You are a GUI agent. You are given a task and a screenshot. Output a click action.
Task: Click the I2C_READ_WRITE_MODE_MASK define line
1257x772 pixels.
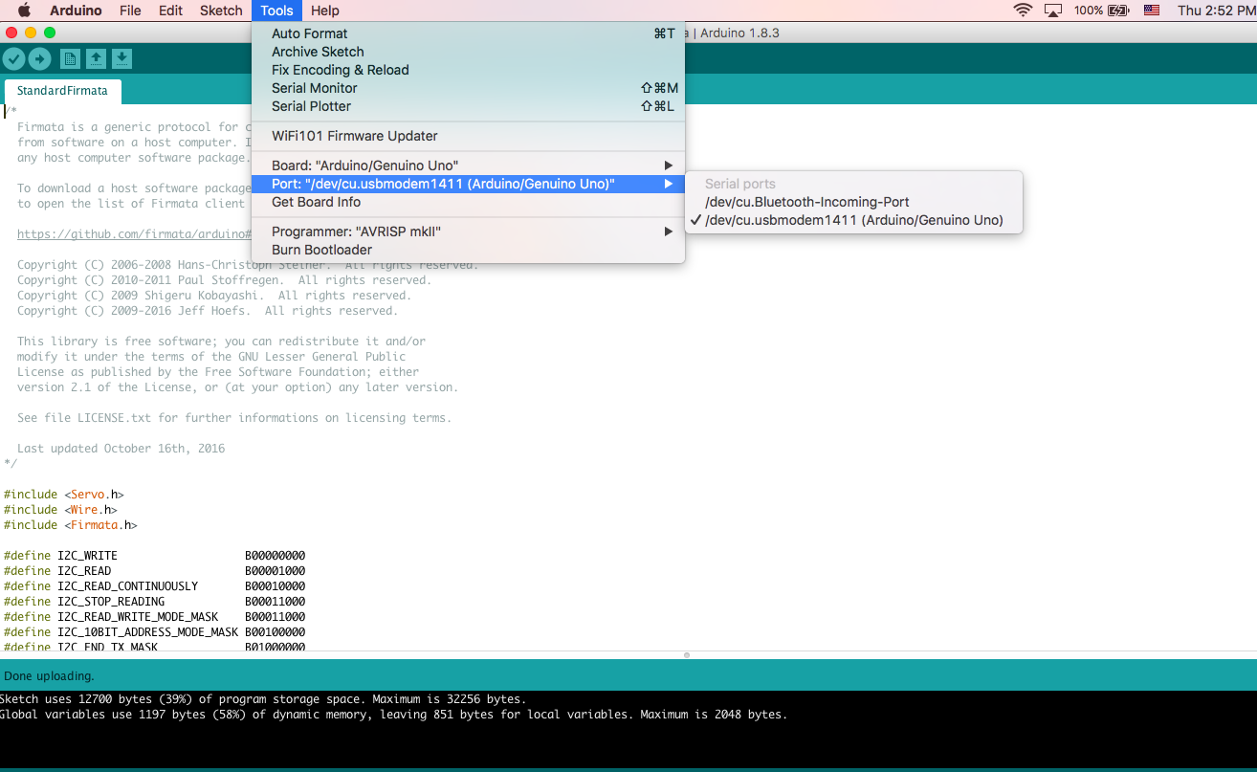pos(154,617)
